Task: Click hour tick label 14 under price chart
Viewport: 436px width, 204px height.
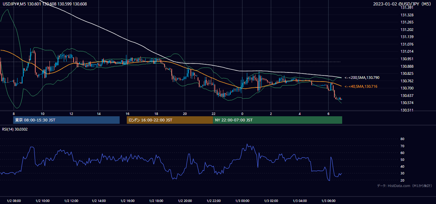Action: pyautogui.click(x=99, y=114)
